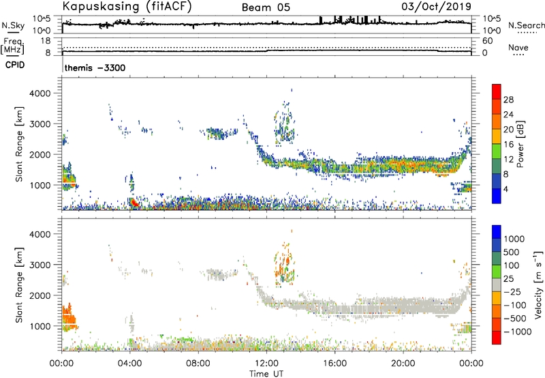Click the '-1000' velocity colorbar tick
The image size is (545, 378).
point(517,332)
